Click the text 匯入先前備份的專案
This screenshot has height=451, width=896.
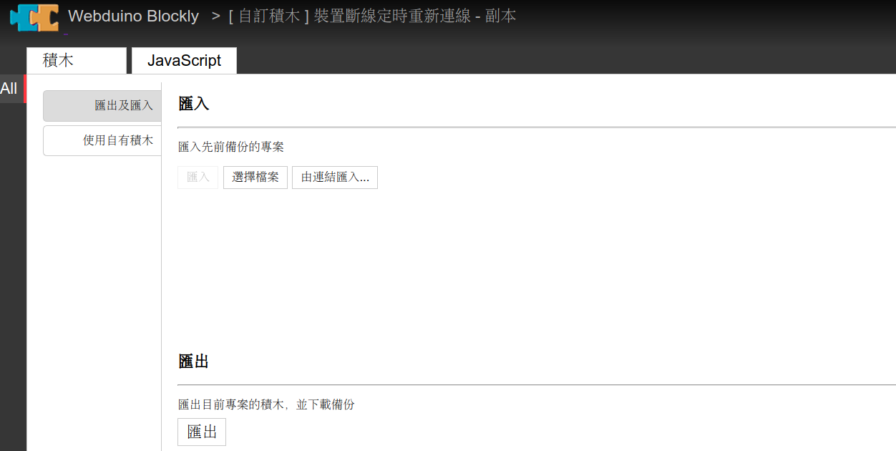230,147
